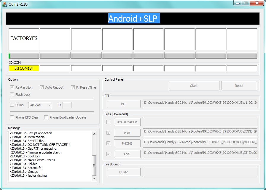This screenshot has width=266, height=190.
Task: Click the FACTORYFS status box
Action: tap(24, 39)
